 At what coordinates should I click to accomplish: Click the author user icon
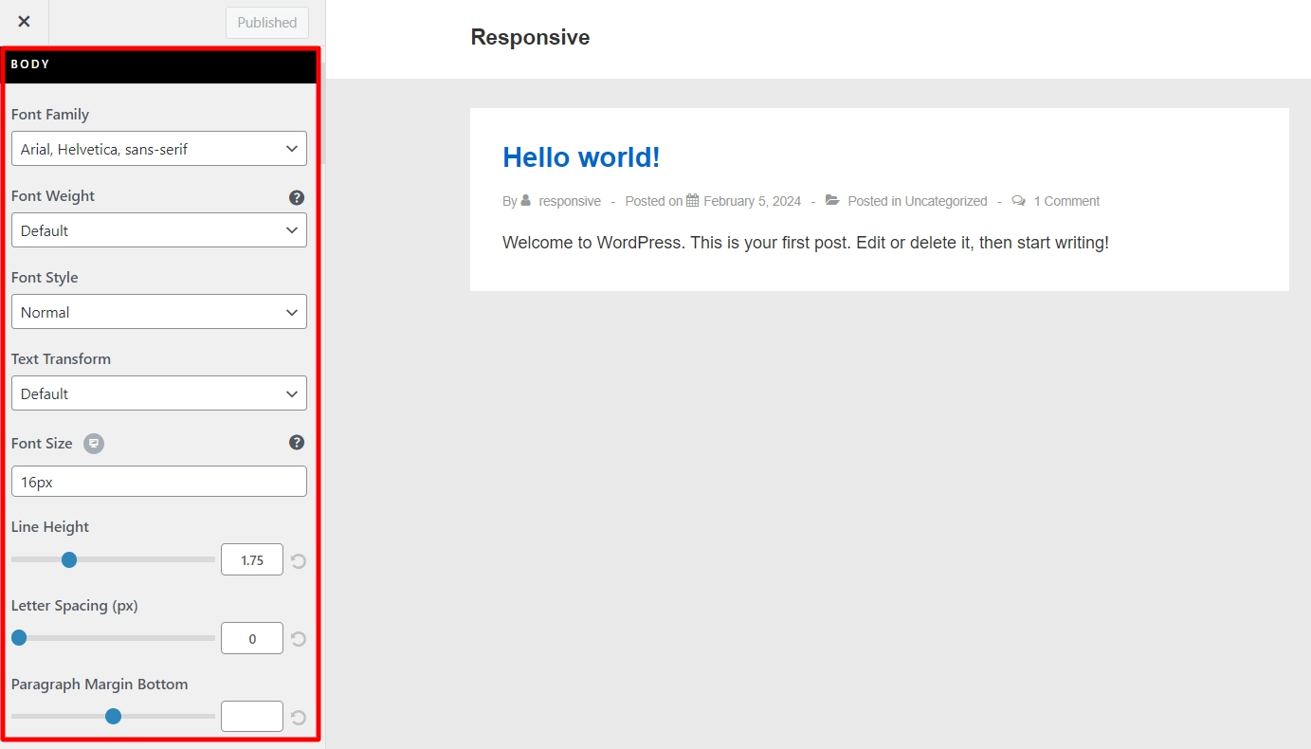pos(526,200)
